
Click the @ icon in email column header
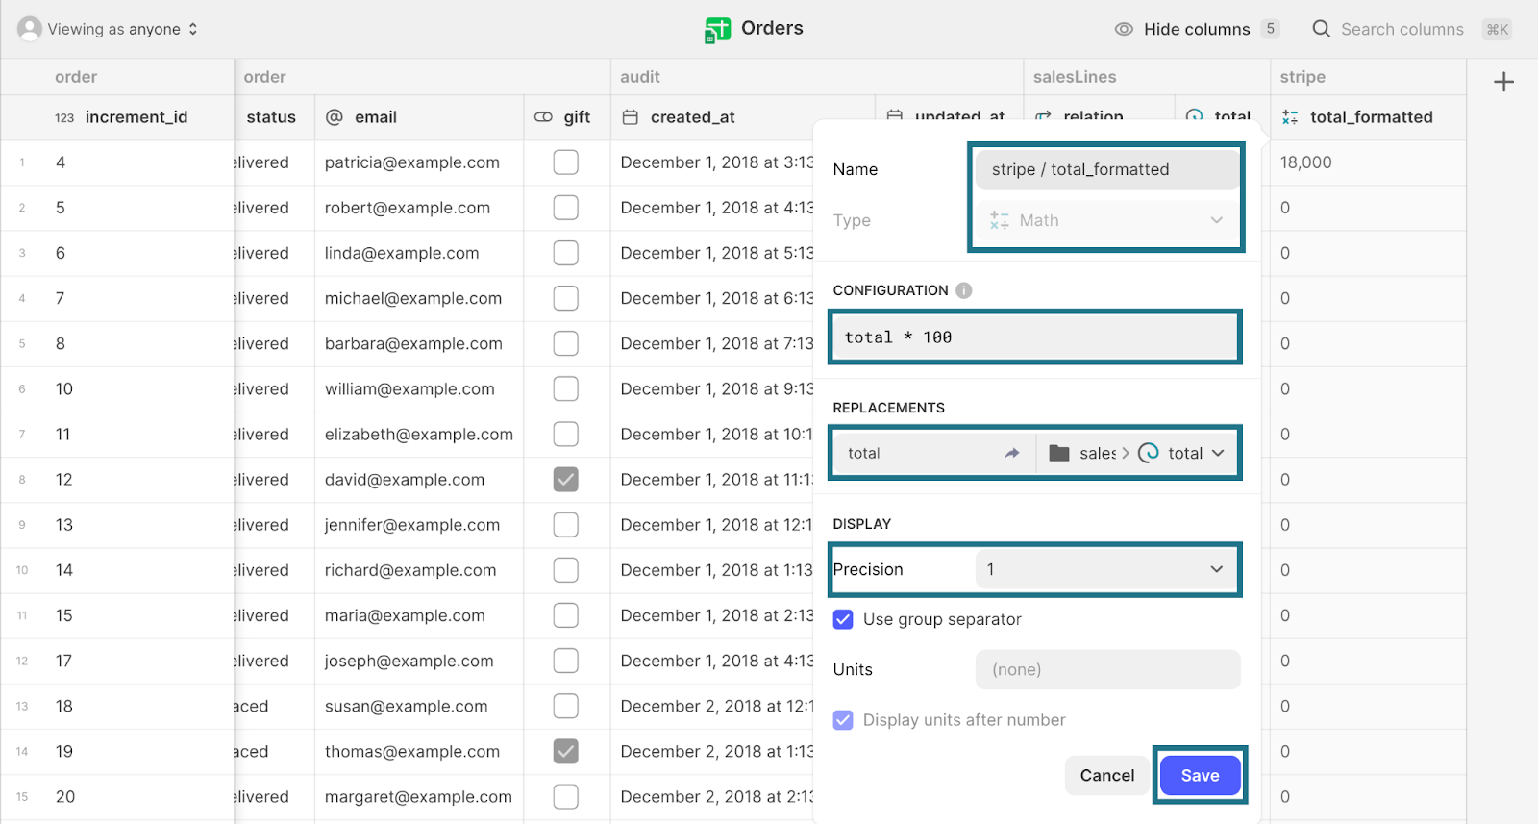tap(335, 117)
